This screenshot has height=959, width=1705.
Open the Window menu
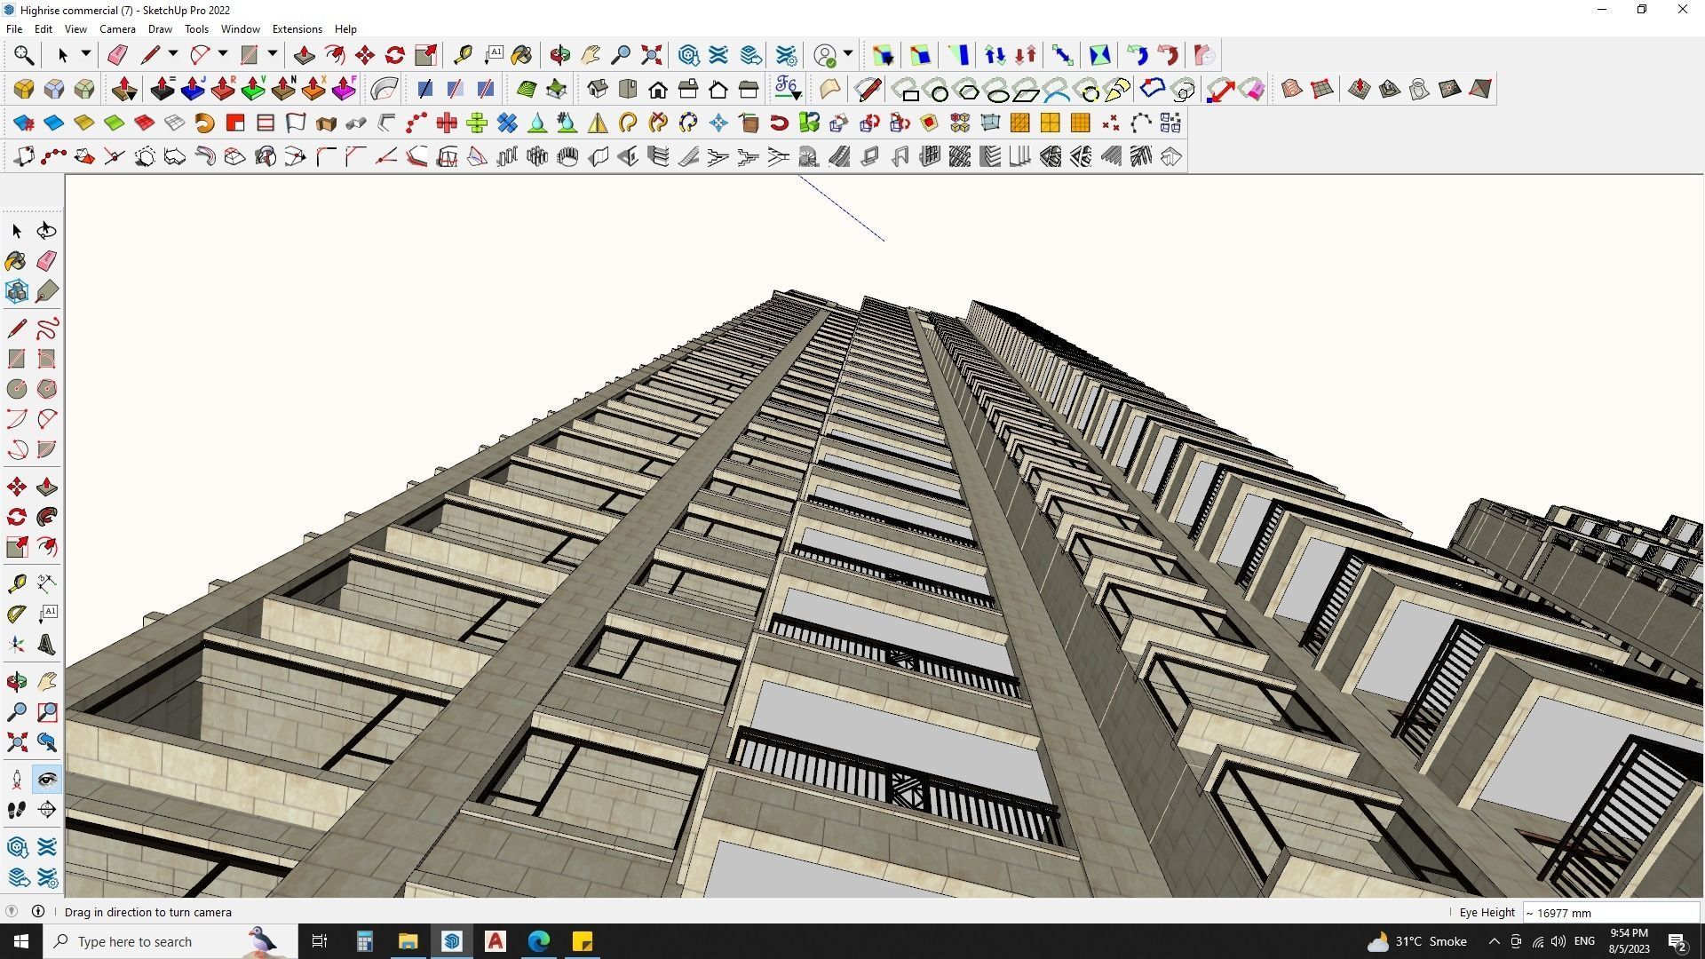[240, 29]
